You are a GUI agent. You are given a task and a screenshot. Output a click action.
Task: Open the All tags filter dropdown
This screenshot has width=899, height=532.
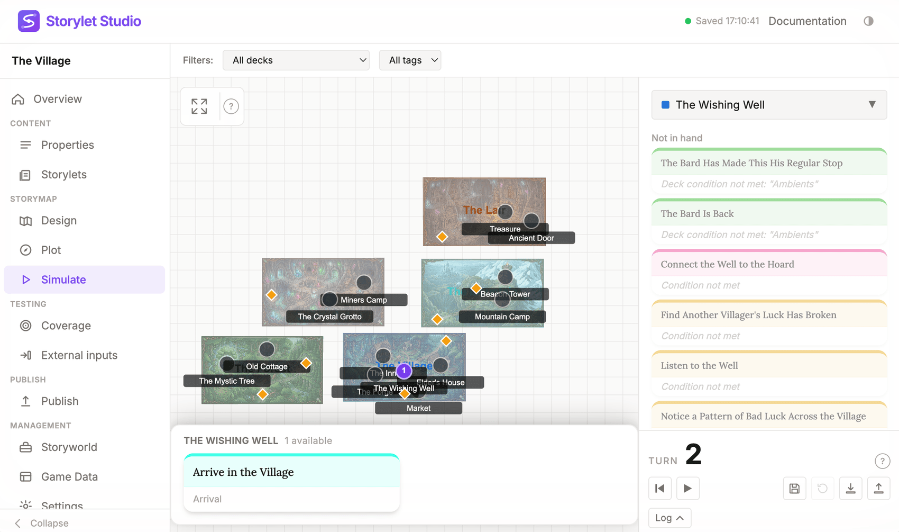[410, 60]
